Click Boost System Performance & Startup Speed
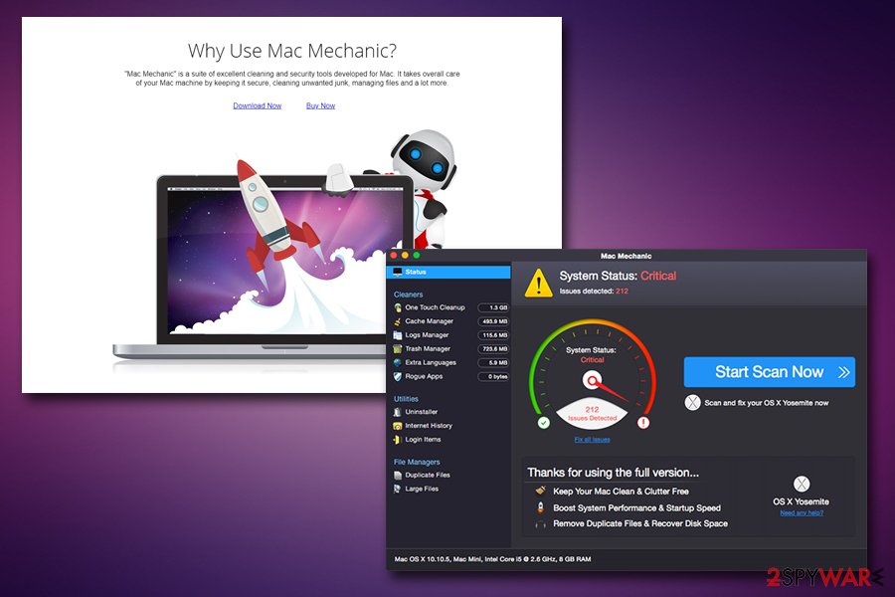This screenshot has height=597, width=895. coord(636,507)
